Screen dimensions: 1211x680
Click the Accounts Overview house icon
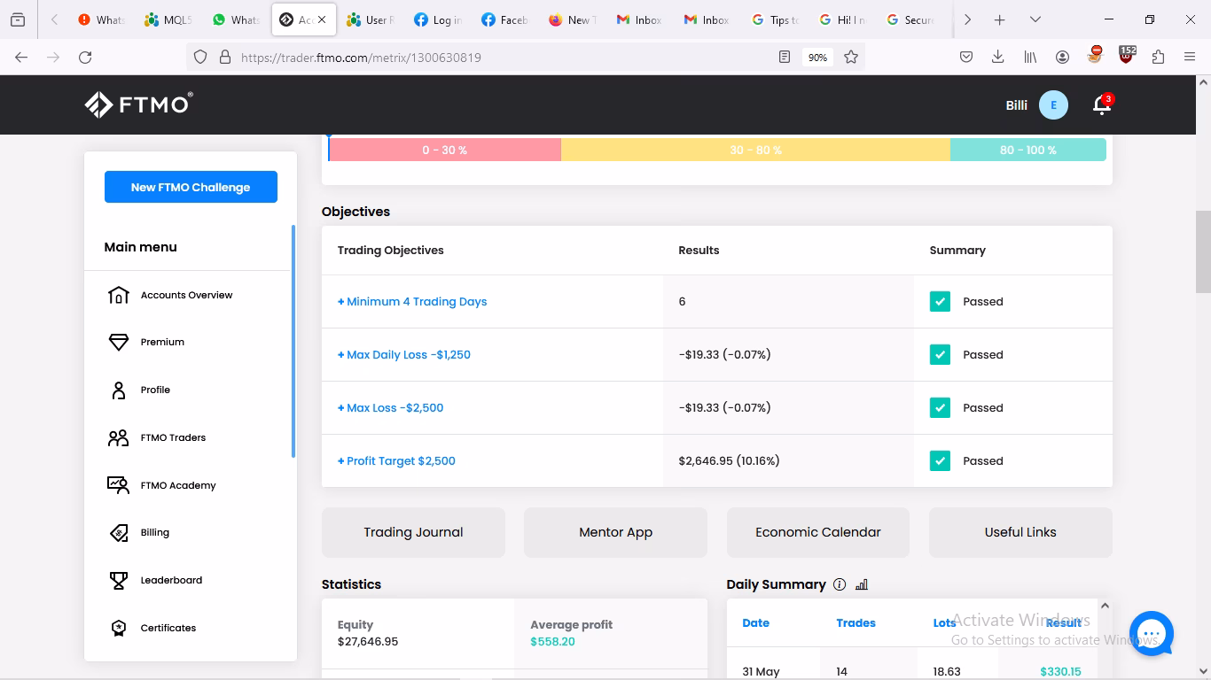(x=118, y=295)
